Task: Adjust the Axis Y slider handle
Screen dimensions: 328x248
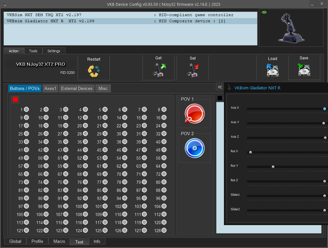Action: 323,123
